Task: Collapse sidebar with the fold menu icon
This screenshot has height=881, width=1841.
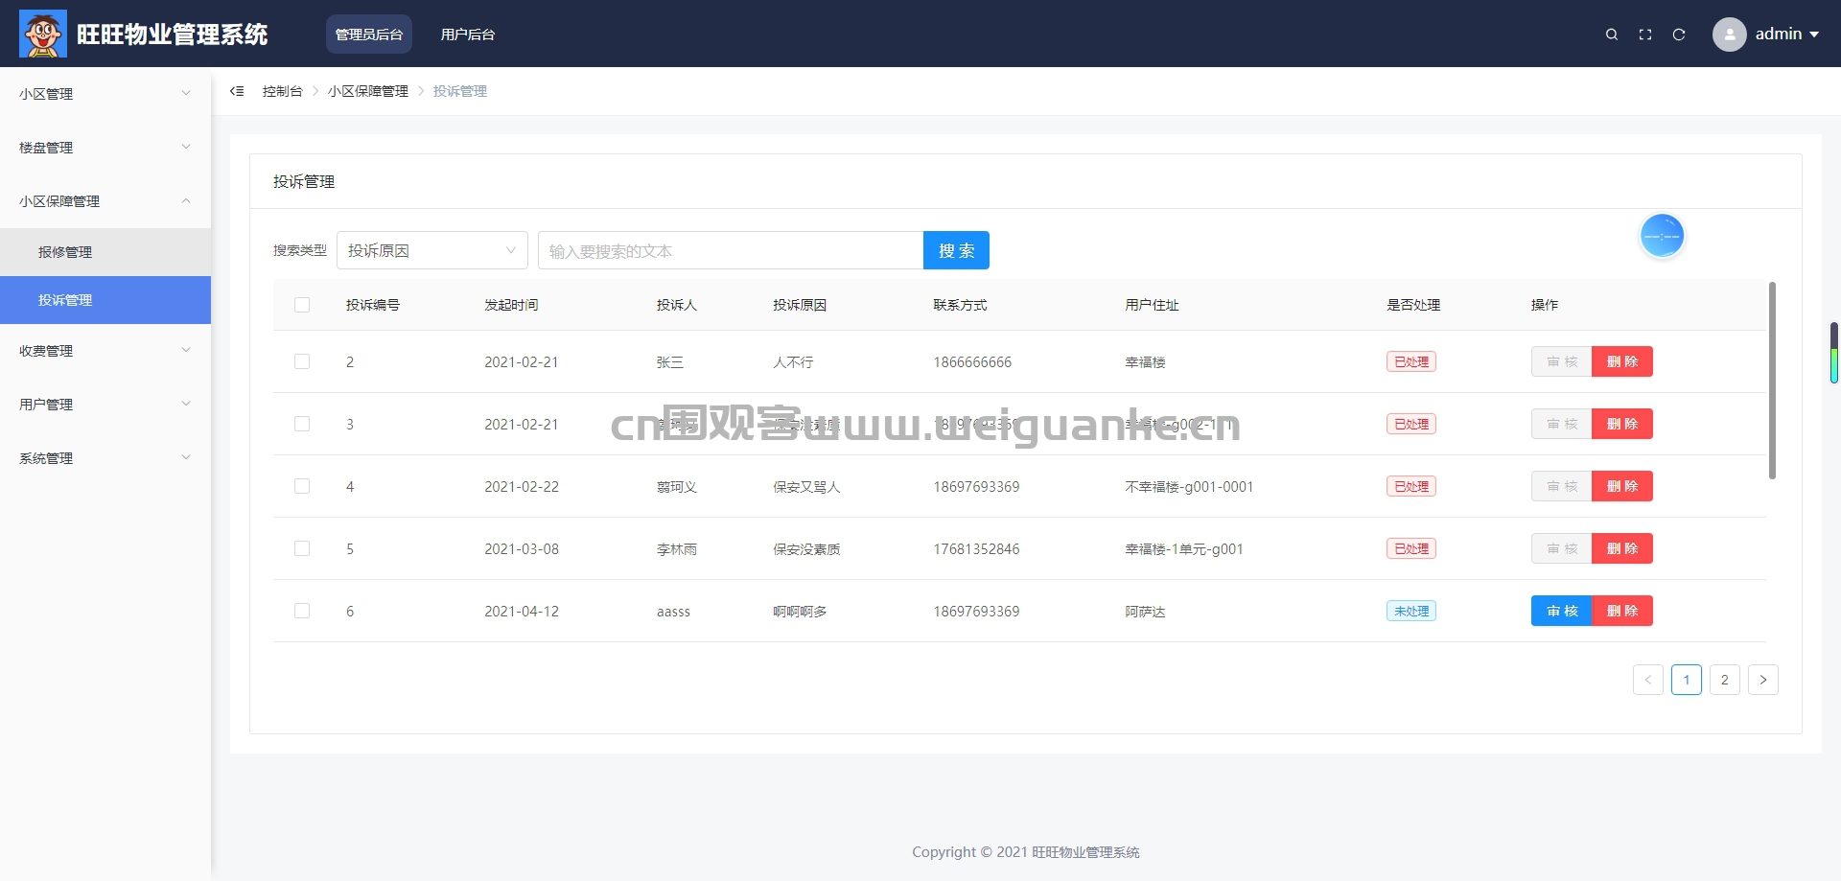Action: [237, 91]
